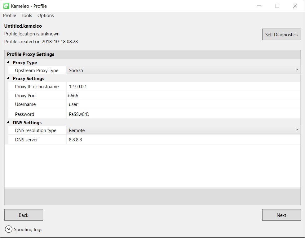Click the Kameleo app icon in title bar
305x238 pixels.
tap(6, 6)
